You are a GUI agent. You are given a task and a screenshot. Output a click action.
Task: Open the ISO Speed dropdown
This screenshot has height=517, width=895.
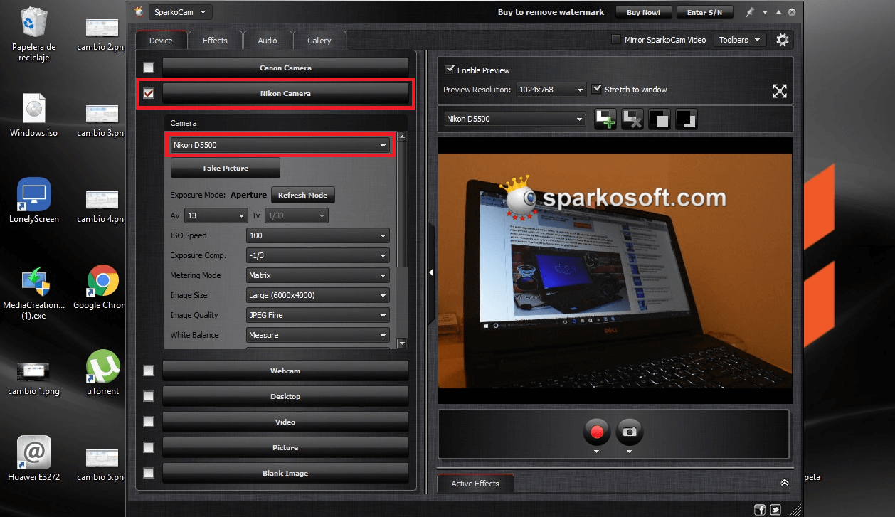(318, 235)
